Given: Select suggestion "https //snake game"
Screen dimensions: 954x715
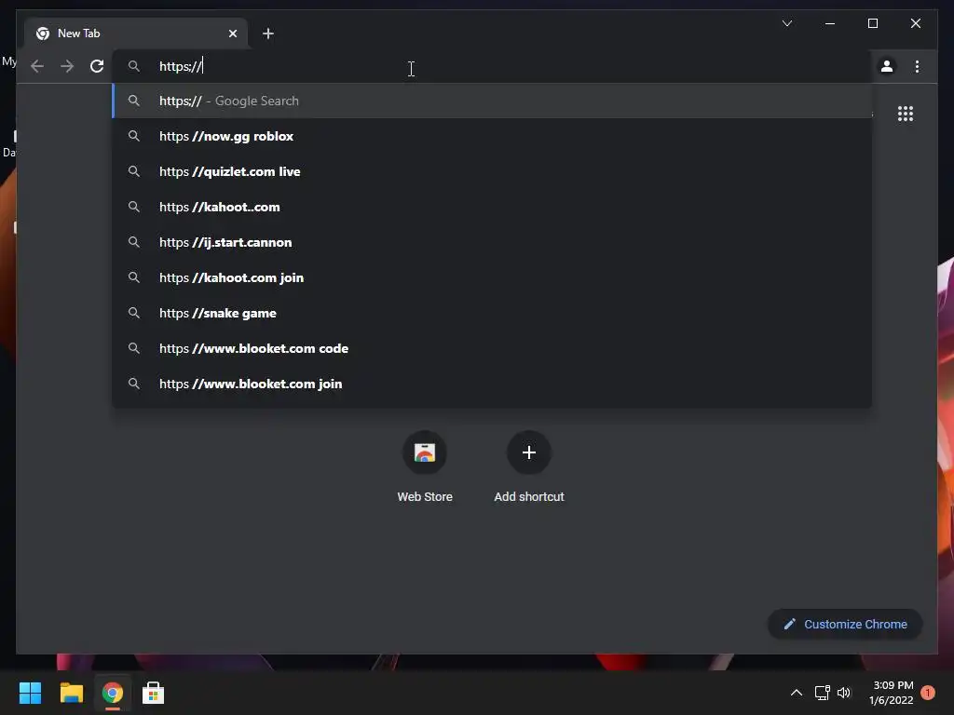Looking at the screenshot, I should pos(492,313).
